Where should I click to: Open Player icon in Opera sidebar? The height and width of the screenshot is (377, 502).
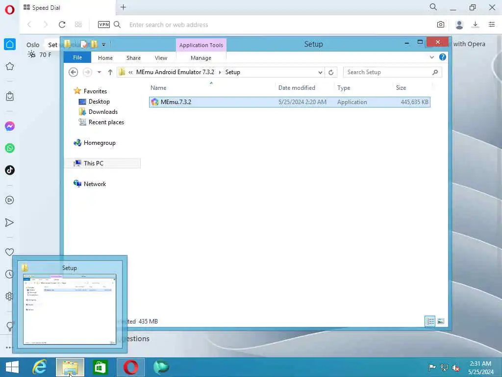tap(10, 200)
